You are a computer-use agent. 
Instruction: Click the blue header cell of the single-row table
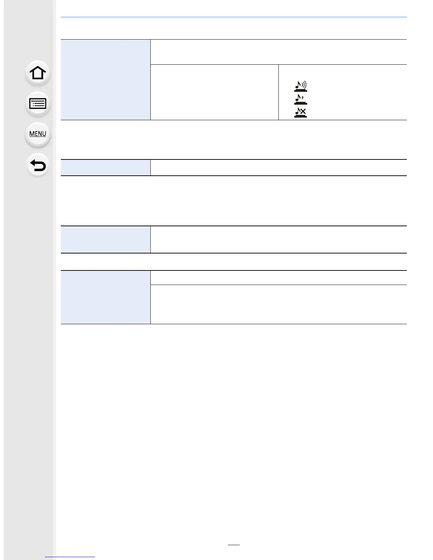tap(105, 168)
